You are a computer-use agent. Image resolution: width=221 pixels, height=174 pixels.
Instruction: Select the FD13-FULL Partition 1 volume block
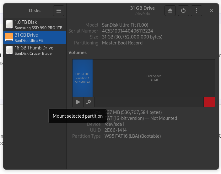(83, 78)
